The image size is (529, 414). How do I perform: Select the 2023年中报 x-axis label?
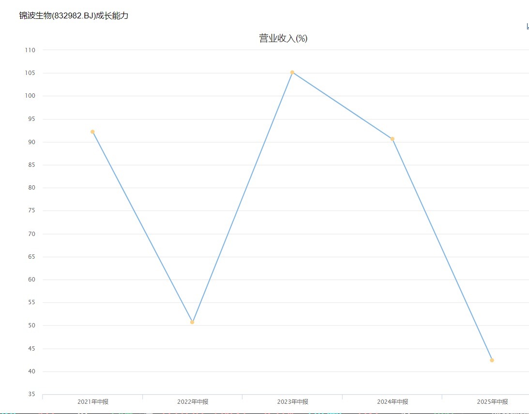point(292,401)
